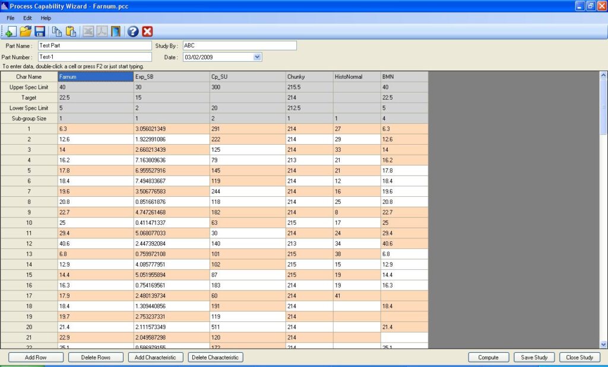The width and height of the screenshot is (608, 367).
Task: Save the study using the floppy disk icon
Action: click(x=40, y=31)
